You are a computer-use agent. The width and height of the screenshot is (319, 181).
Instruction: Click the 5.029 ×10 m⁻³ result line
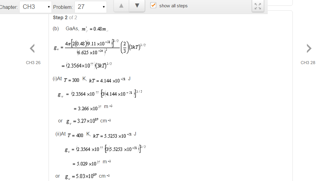92,163
